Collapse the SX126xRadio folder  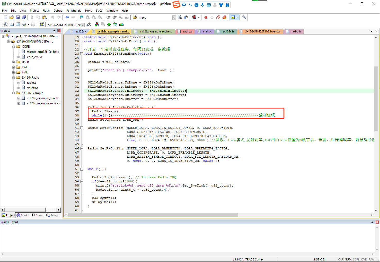[14, 78]
